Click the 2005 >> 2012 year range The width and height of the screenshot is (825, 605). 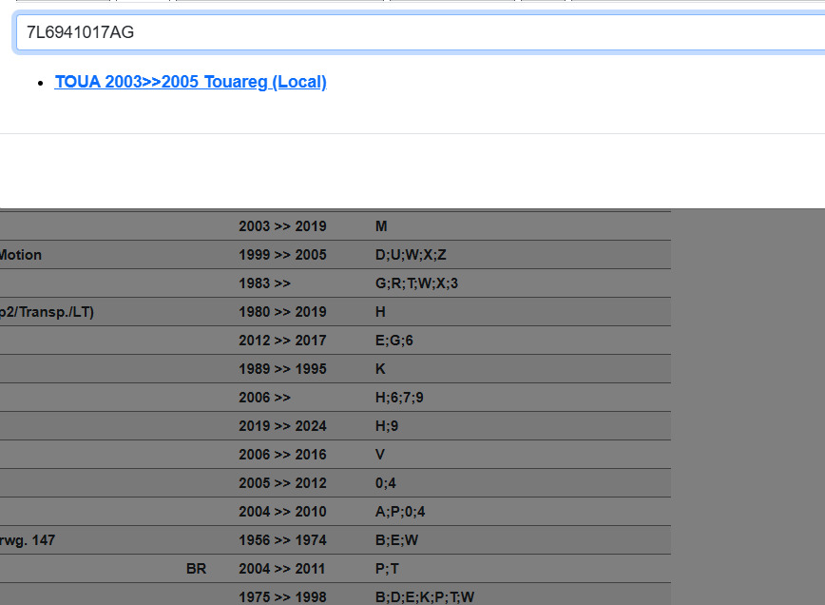[282, 483]
